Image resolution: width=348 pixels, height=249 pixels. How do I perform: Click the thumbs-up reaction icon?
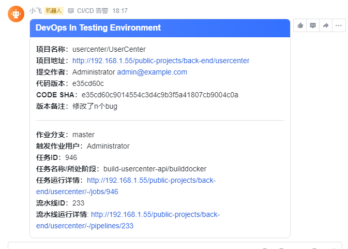[300, 25]
